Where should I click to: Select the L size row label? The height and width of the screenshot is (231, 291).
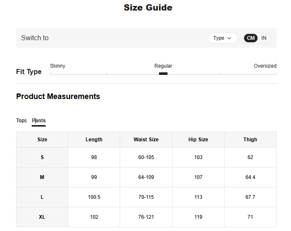point(42,197)
